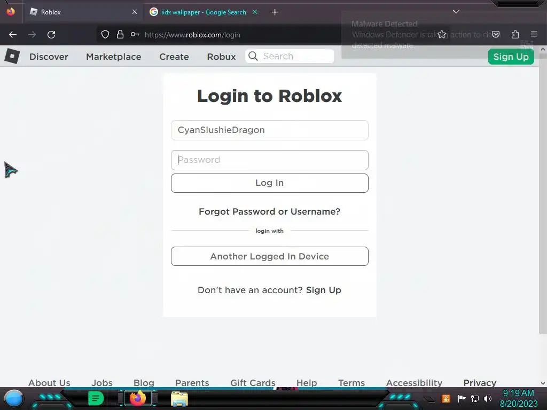Open the Firefox hamburger menu
547x410 pixels.
tap(534, 34)
